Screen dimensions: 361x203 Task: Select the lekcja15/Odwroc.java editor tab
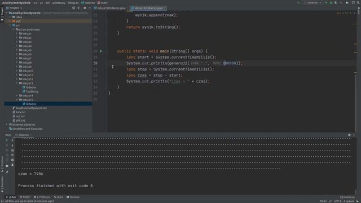coord(148,8)
